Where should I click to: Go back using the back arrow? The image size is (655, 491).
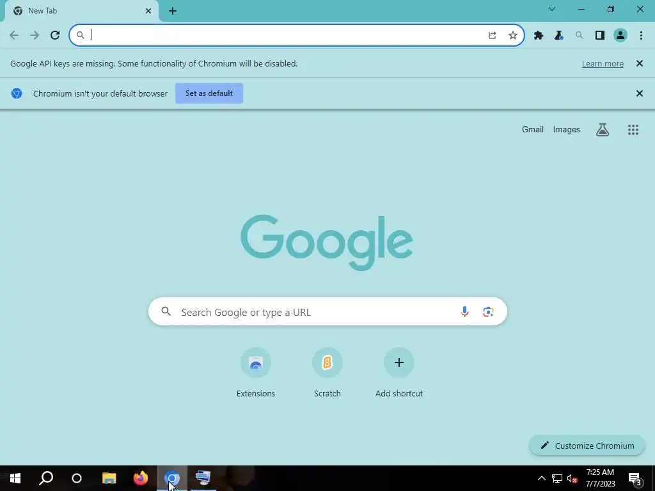pyautogui.click(x=14, y=35)
